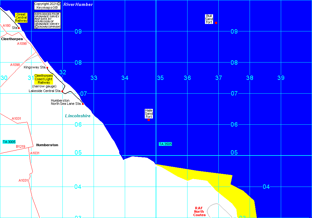Select the Lakeside Central Sta. red marker
The height and width of the screenshot is (218, 312).
click(x=62, y=91)
